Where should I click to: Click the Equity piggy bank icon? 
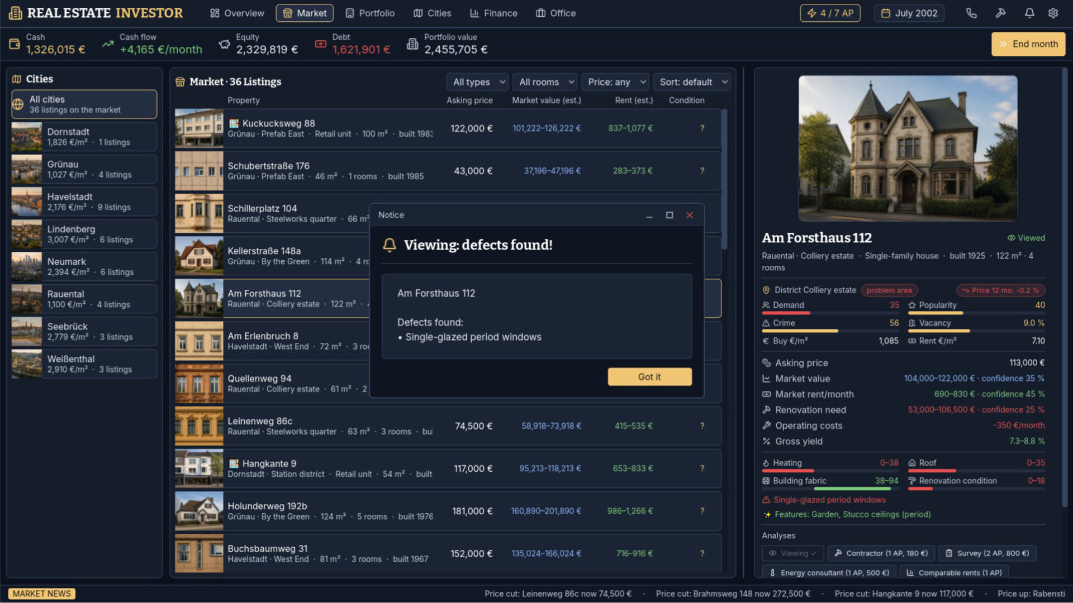pos(224,44)
